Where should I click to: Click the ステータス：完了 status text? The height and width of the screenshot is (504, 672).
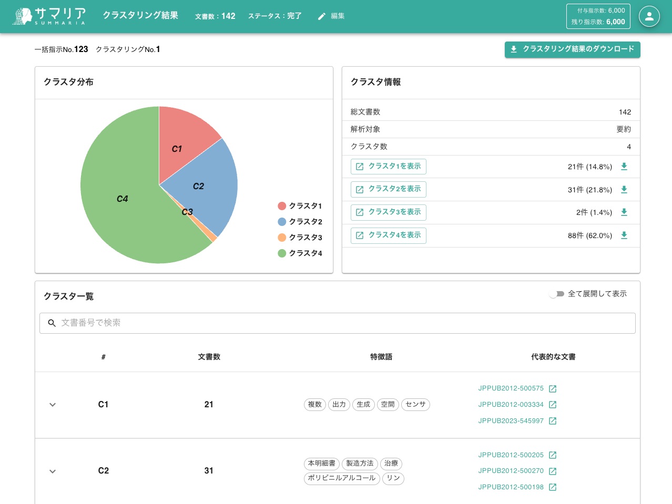click(x=275, y=16)
